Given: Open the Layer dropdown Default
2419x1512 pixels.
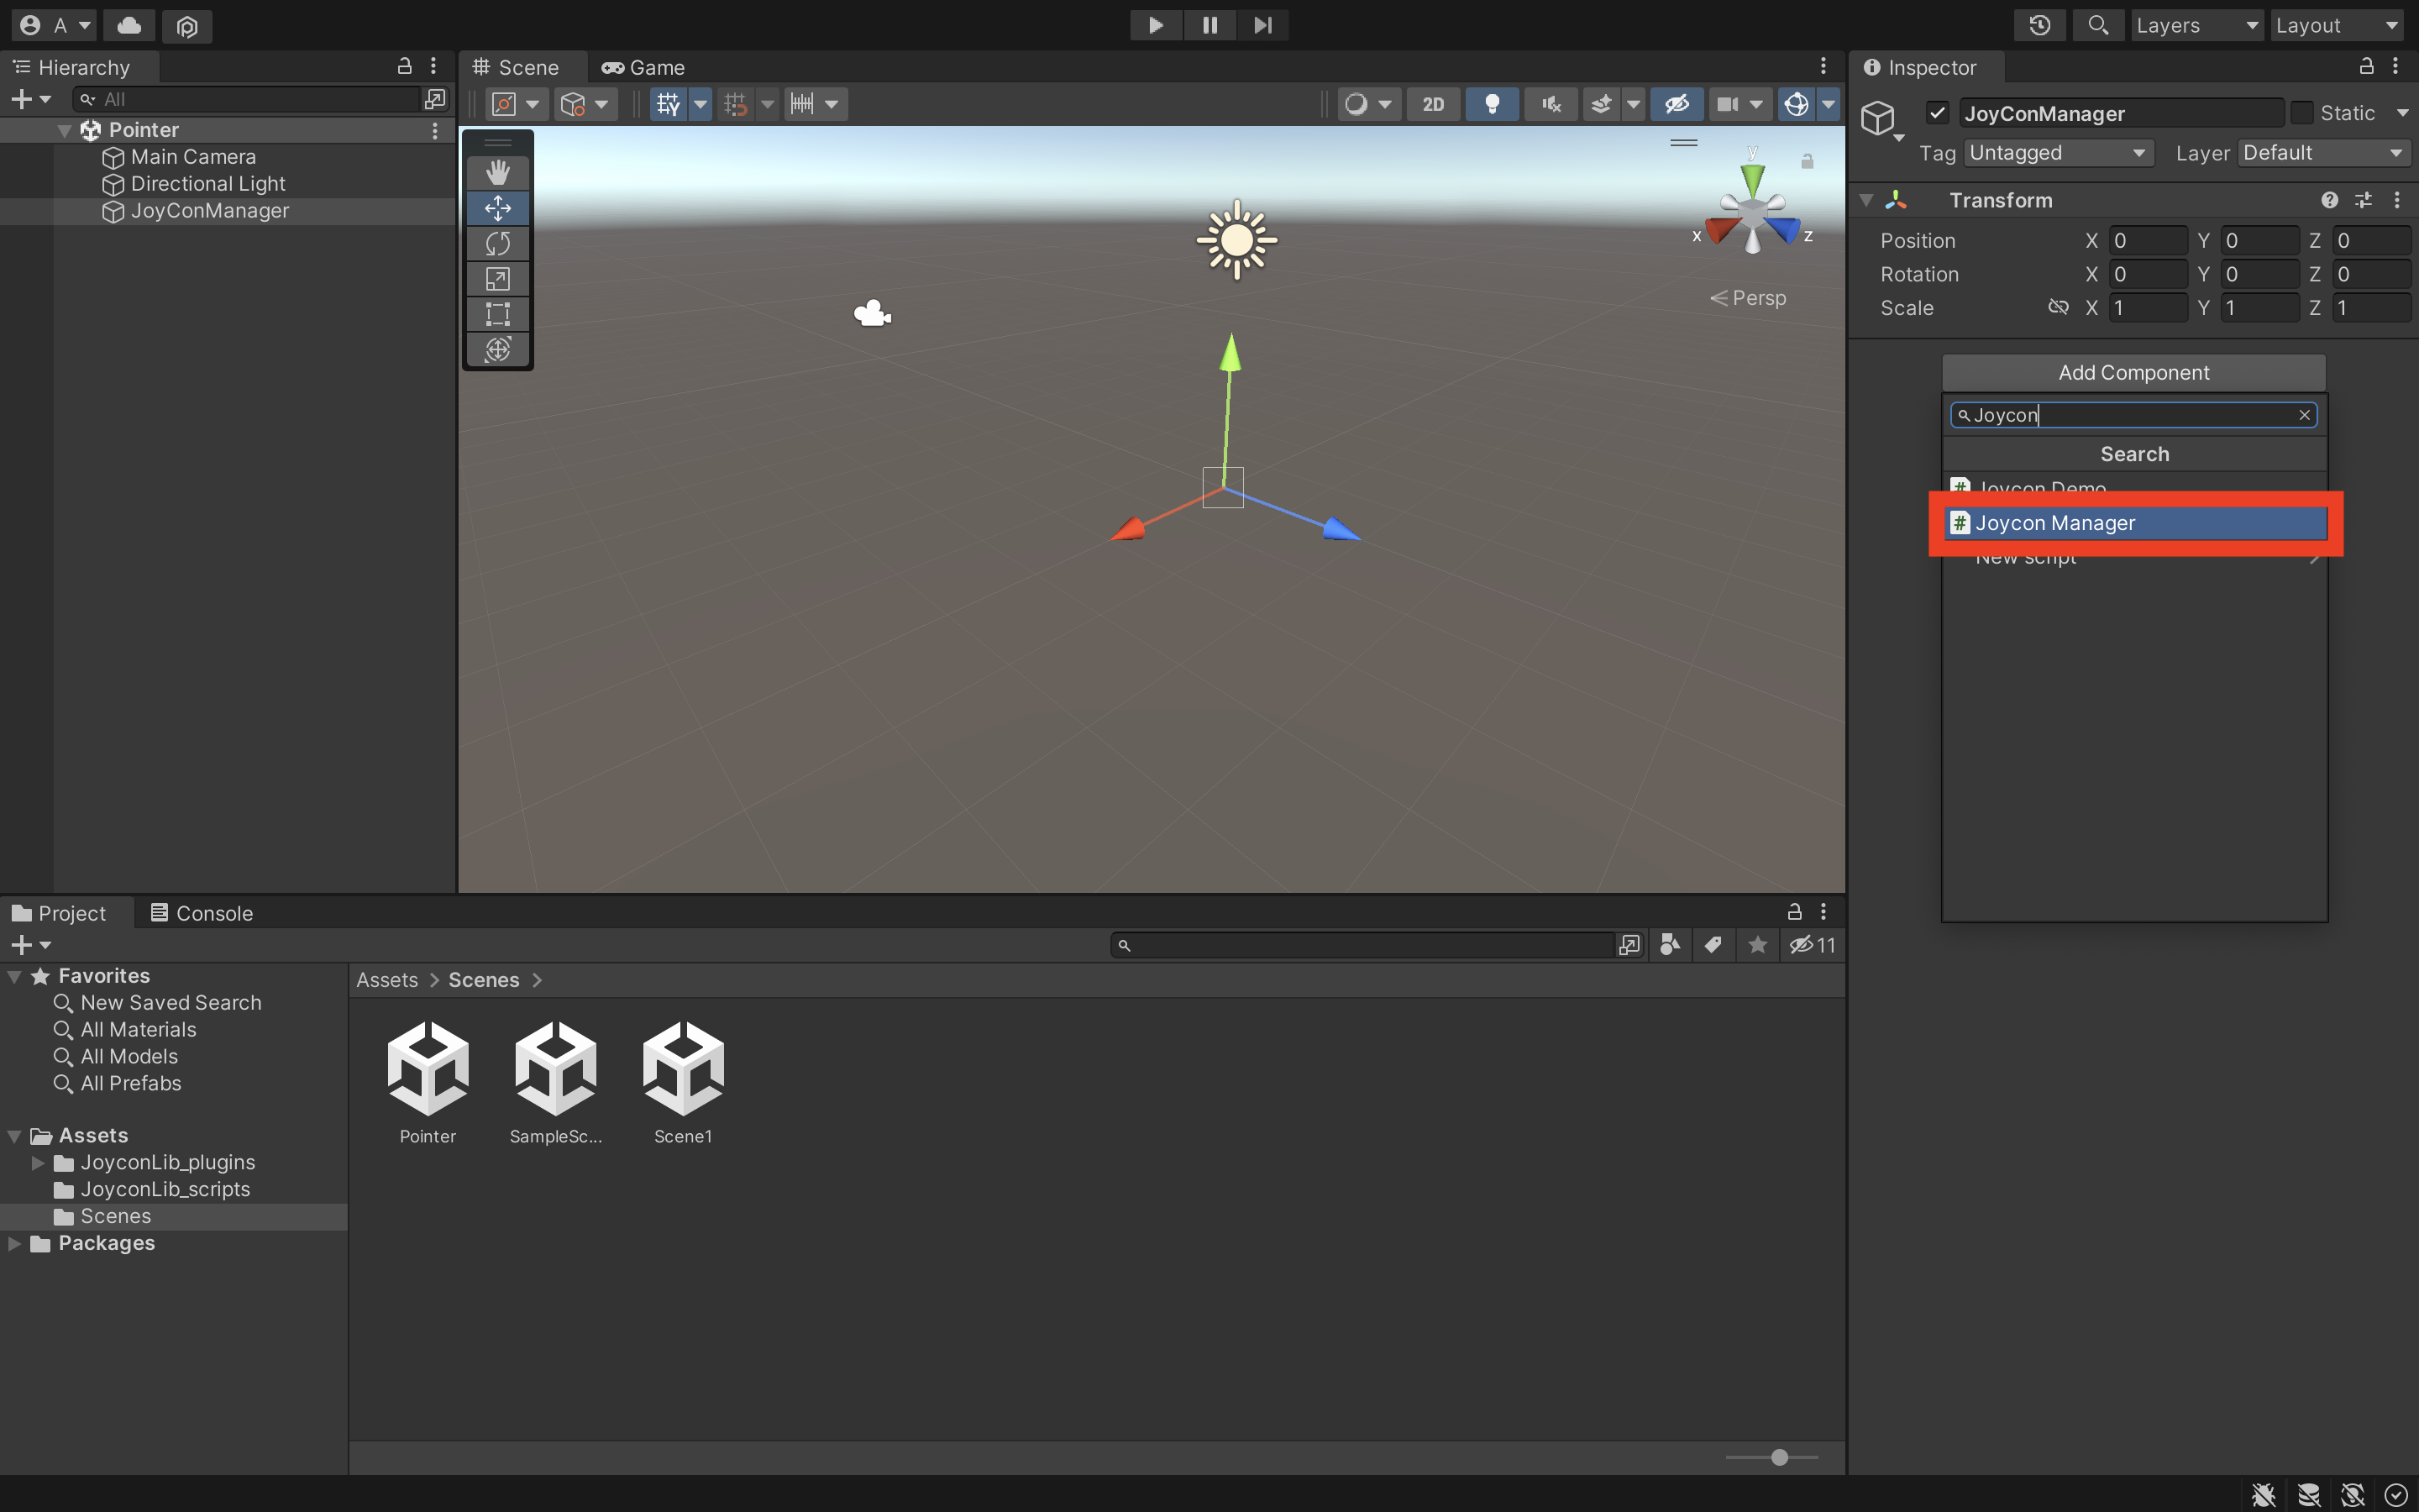Looking at the screenshot, I should [2321, 153].
